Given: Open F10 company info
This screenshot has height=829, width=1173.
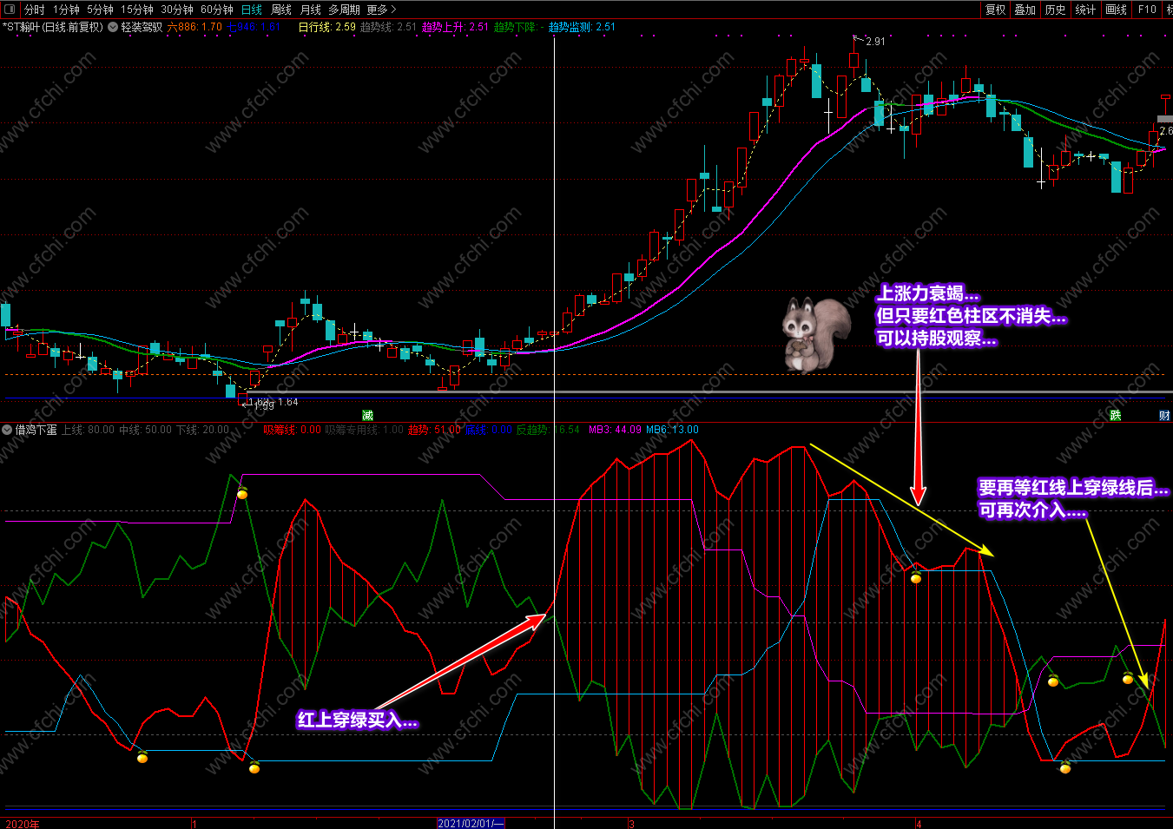Looking at the screenshot, I should pos(1147,10).
